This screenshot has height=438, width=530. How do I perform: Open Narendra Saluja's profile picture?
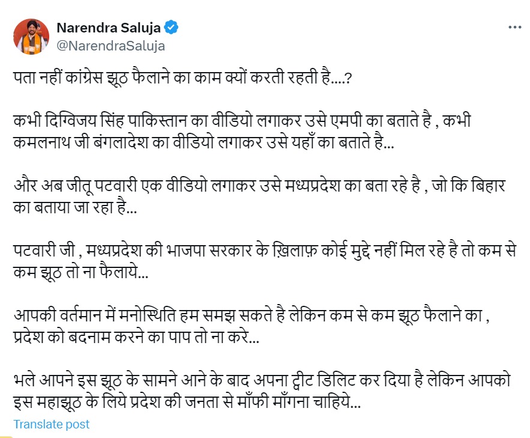[x=31, y=35]
